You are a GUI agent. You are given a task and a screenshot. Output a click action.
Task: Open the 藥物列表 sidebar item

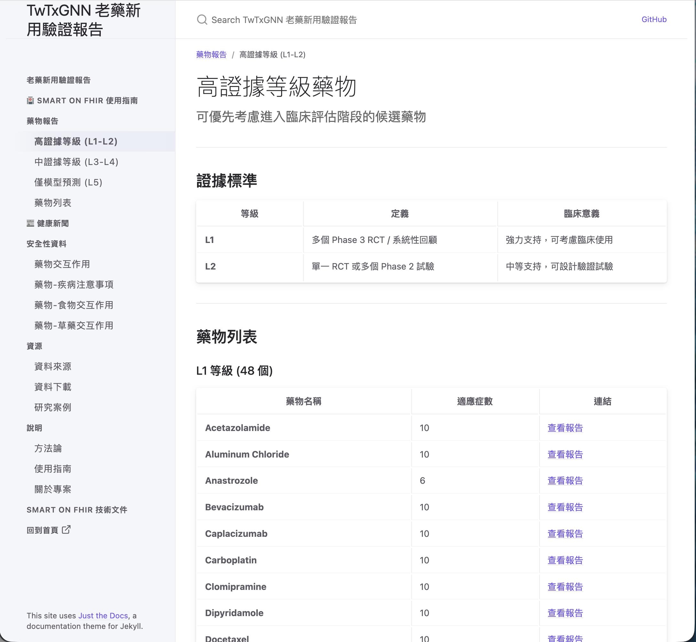53,203
